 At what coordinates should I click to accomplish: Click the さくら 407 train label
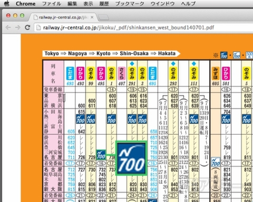click(x=122, y=73)
